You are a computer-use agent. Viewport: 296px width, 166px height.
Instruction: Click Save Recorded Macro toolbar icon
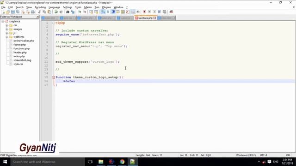click(165, 12)
